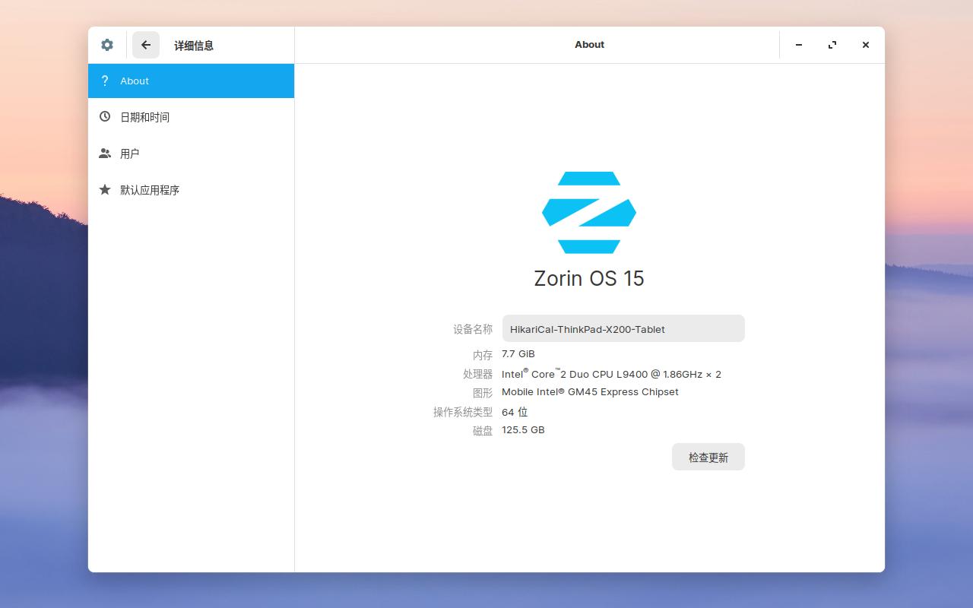
Task: Click the Zorin OS 15 title text
Action: (x=589, y=278)
